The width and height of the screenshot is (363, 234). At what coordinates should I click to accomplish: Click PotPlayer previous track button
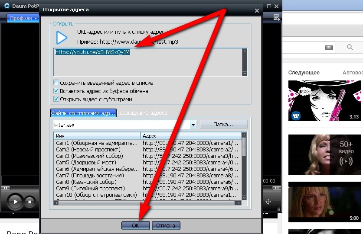click(6, 188)
